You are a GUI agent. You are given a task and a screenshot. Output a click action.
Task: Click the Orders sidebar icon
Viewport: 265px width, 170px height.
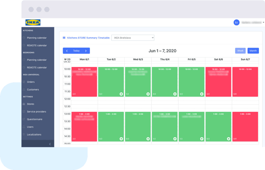(x=24, y=82)
